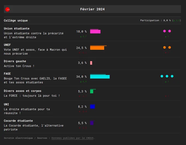The image size is (186, 145).
Task: Select the 'Collège unique' heading
Action: pyautogui.click(x=16, y=21)
